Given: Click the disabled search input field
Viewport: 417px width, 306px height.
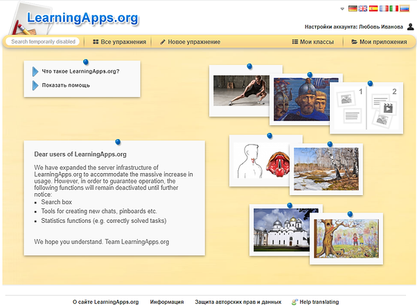Looking at the screenshot, I should point(43,42).
